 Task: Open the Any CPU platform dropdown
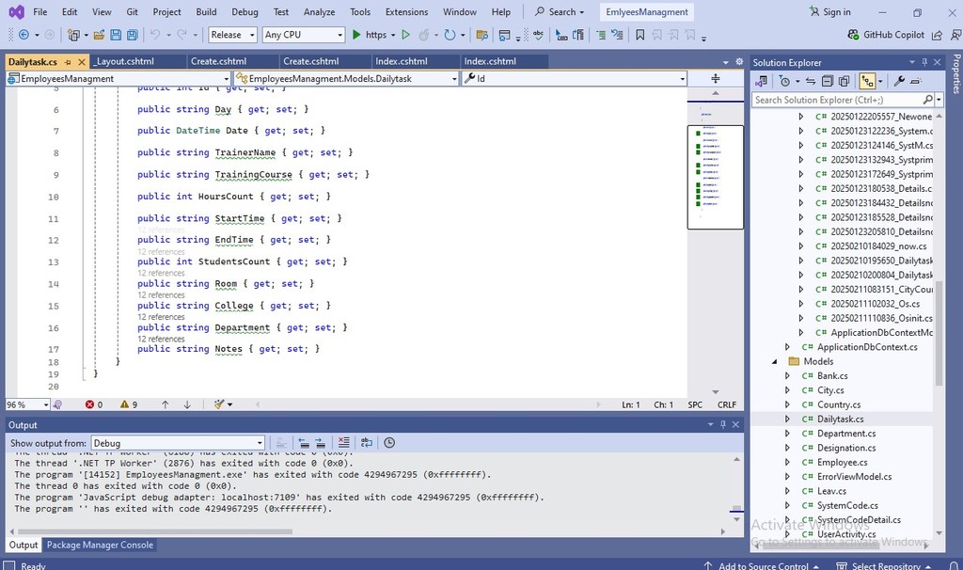pos(304,35)
